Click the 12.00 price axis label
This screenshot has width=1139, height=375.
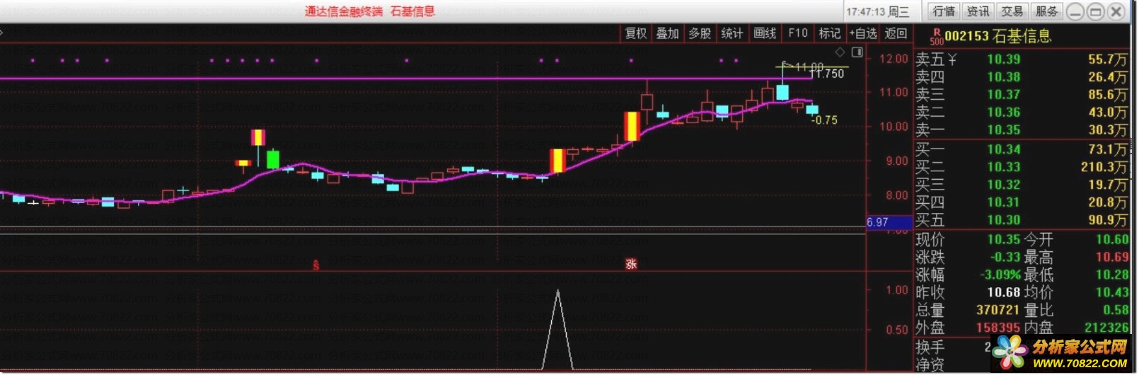click(894, 59)
